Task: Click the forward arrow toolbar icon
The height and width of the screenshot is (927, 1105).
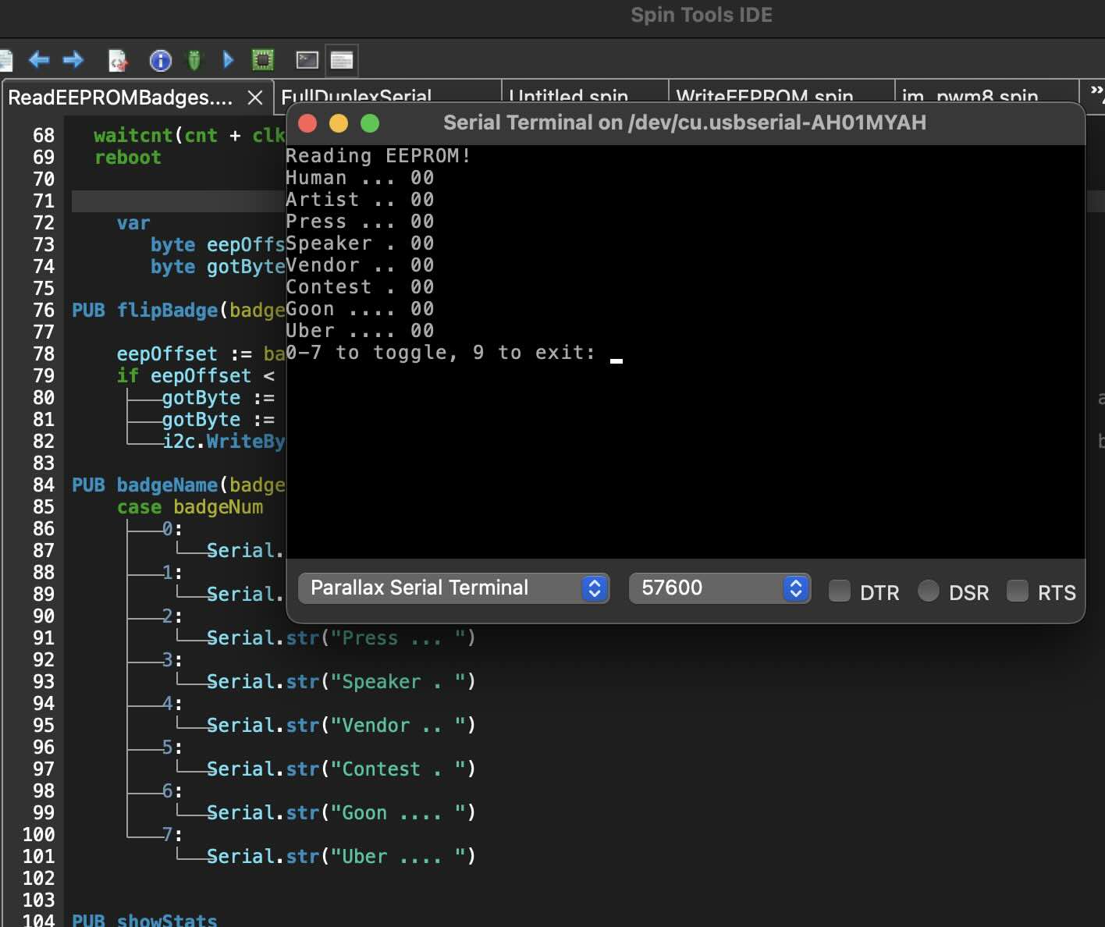Action: click(x=73, y=59)
